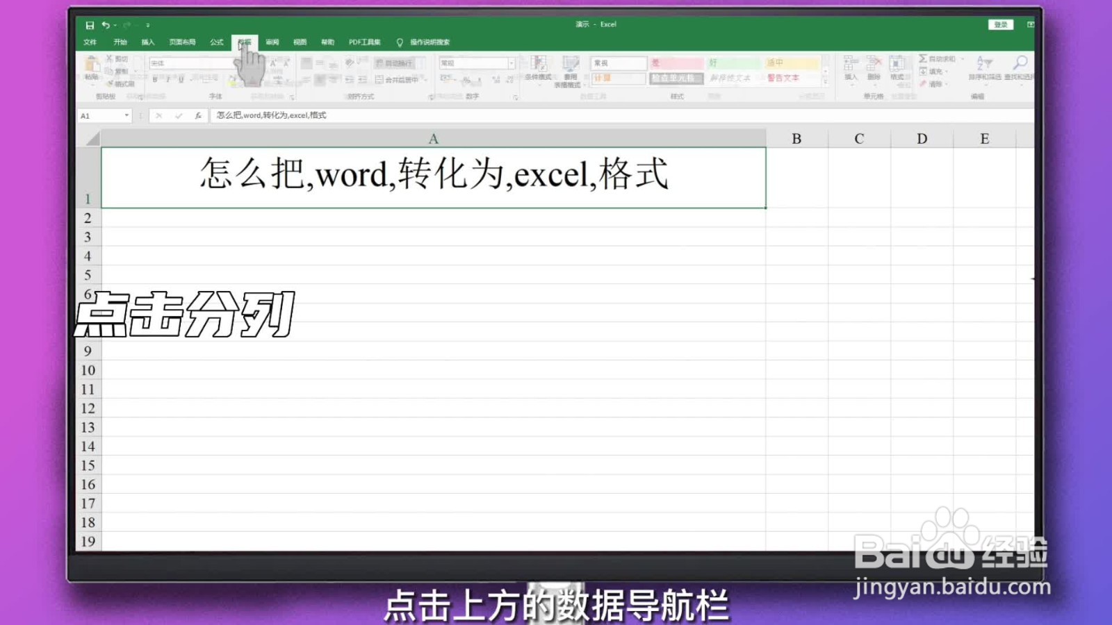Apply the 适中 (Neutral) cell style
This screenshot has width=1112, height=625.
[x=792, y=63]
